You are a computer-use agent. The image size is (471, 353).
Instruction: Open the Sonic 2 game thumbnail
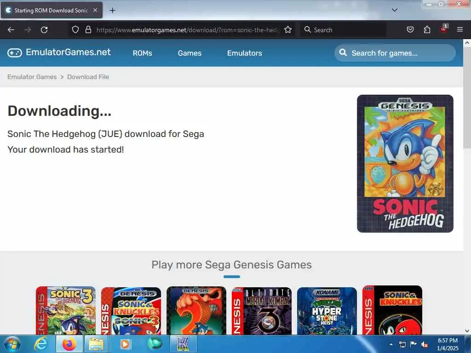pyautogui.click(x=196, y=310)
